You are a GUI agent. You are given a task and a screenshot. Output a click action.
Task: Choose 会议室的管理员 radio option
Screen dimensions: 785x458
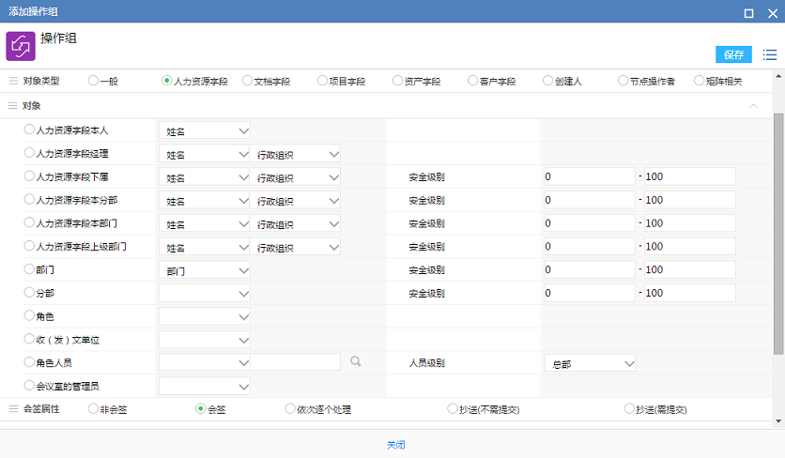tap(29, 386)
